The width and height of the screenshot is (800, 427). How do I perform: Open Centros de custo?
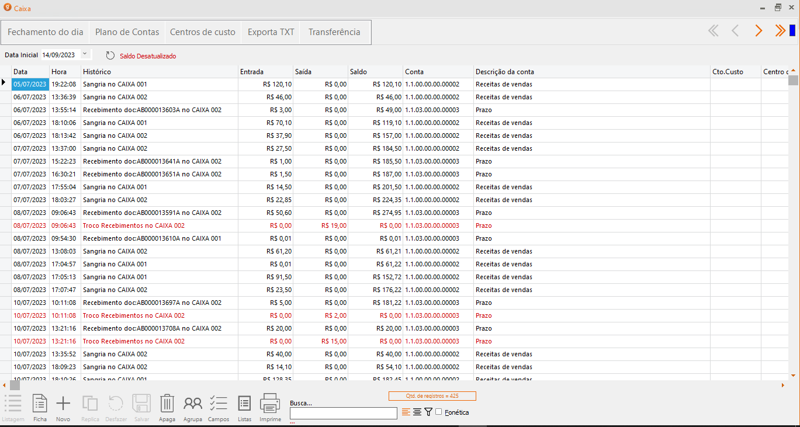pos(203,32)
